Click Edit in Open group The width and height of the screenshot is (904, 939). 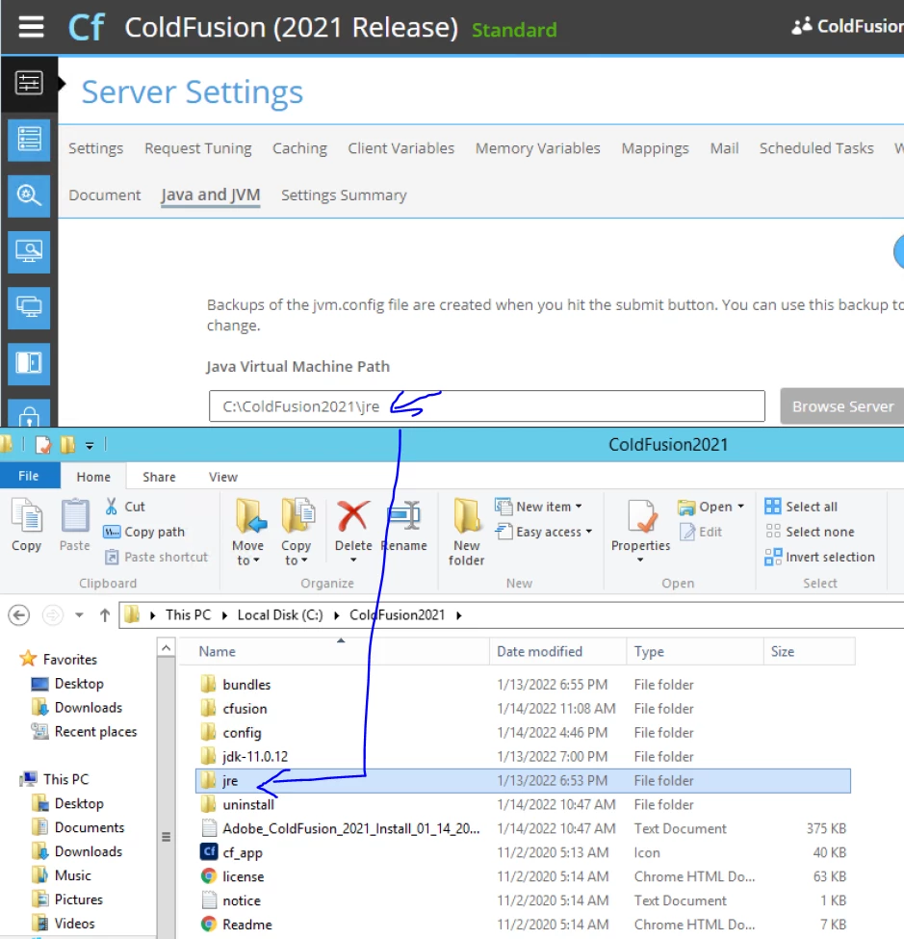(702, 532)
